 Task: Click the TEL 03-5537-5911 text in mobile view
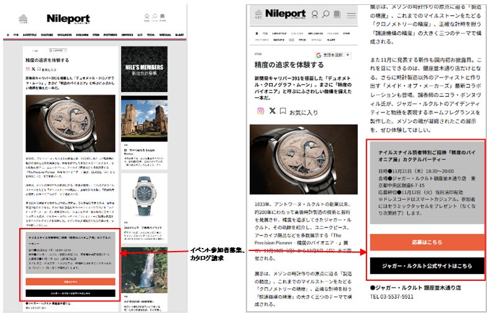[x=391, y=296]
